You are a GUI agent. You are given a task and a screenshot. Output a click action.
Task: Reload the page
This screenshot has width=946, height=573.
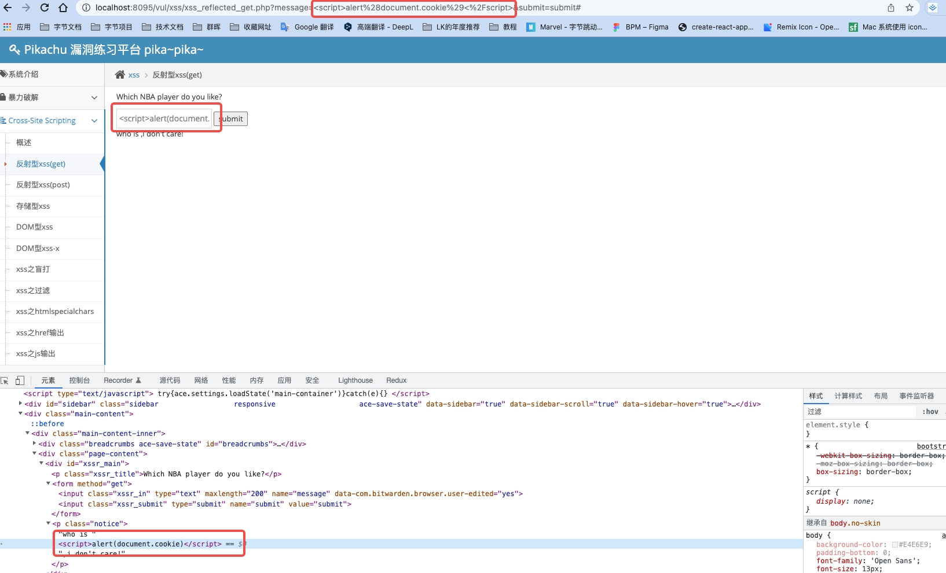45,8
